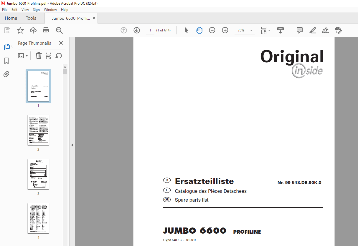
Task: Switch to the Tools tab
Action: tap(31, 18)
